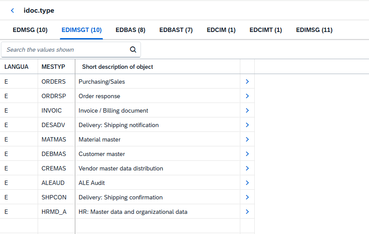Click the 'Order response' description
369x234 pixels.
point(99,96)
